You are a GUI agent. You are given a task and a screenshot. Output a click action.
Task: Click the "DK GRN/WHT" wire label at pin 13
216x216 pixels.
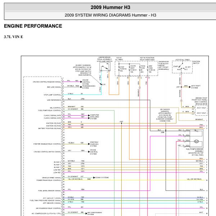[73, 109]
